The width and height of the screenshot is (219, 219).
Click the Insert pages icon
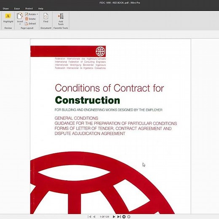pyautogui.click(x=20, y=16)
